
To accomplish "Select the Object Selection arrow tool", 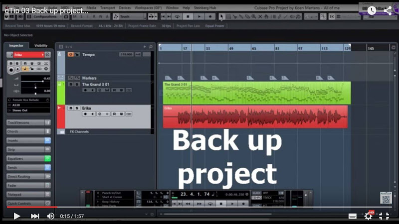I will [x=221, y=16].
